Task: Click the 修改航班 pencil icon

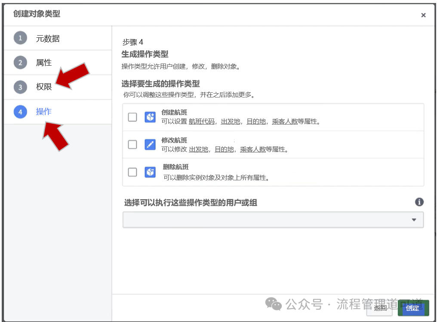Action: (x=150, y=145)
